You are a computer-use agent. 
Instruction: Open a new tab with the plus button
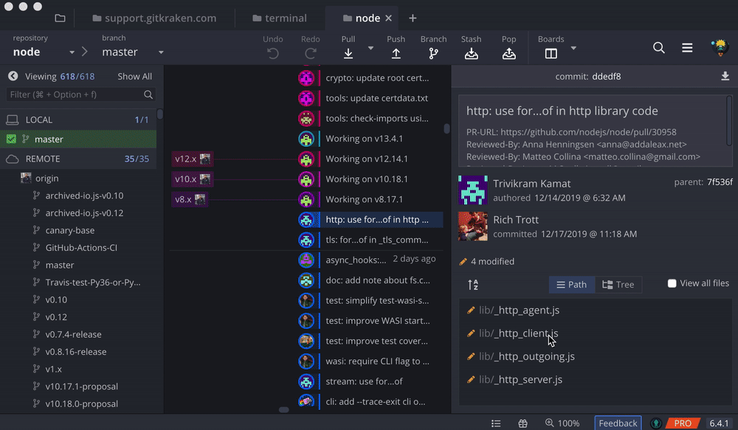413,18
